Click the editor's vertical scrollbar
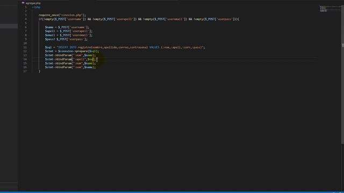 342,75
